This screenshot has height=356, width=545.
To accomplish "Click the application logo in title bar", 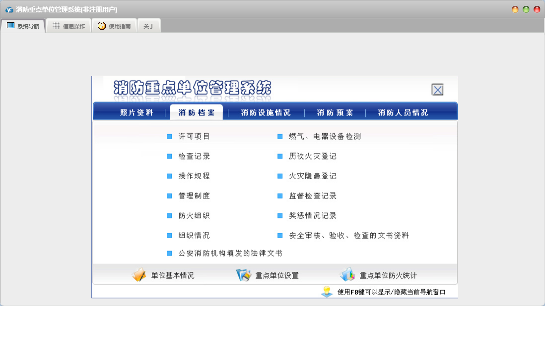I will [x=9, y=10].
